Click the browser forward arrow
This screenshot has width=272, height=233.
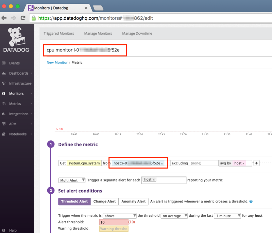[x=13, y=18]
